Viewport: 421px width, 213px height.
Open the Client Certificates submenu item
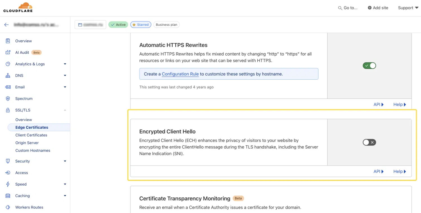pyautogui.click(x=31, y=135)
